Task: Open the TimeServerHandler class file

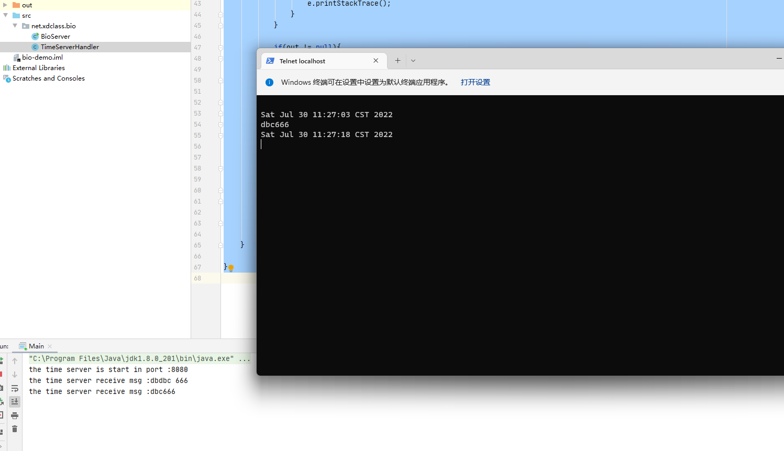Action: (x=70, y=47)
